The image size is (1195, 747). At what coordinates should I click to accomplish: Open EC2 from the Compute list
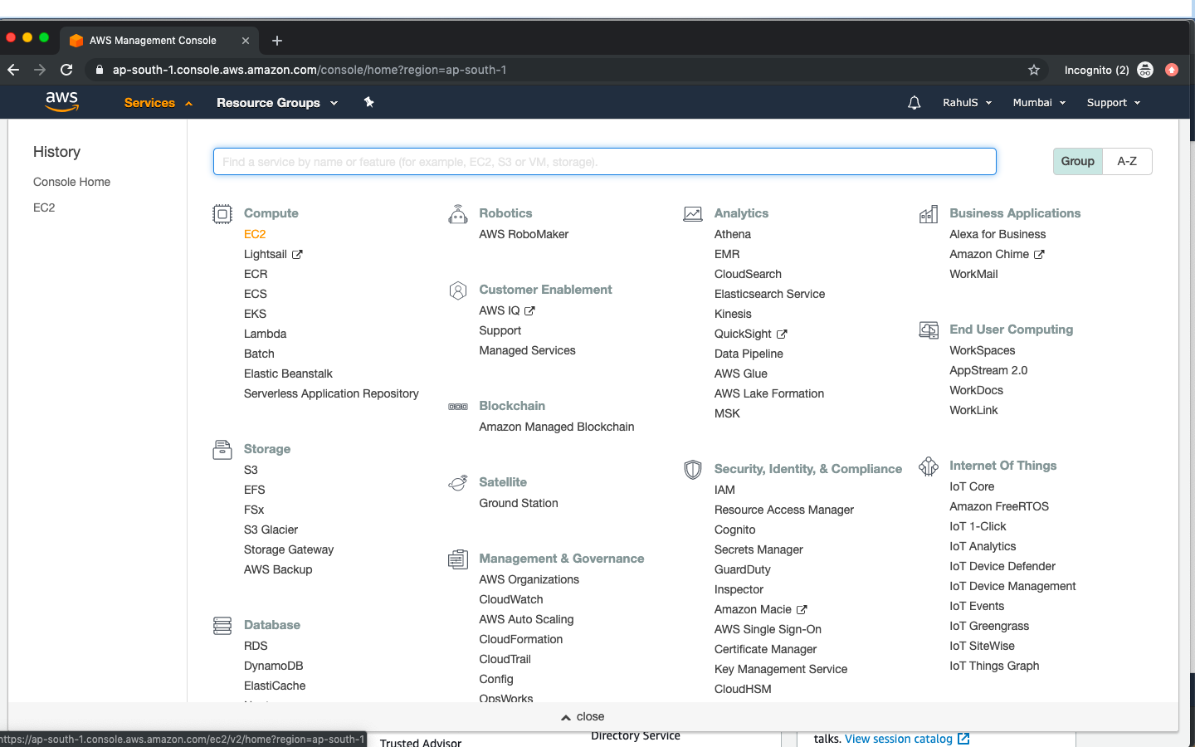254,234
